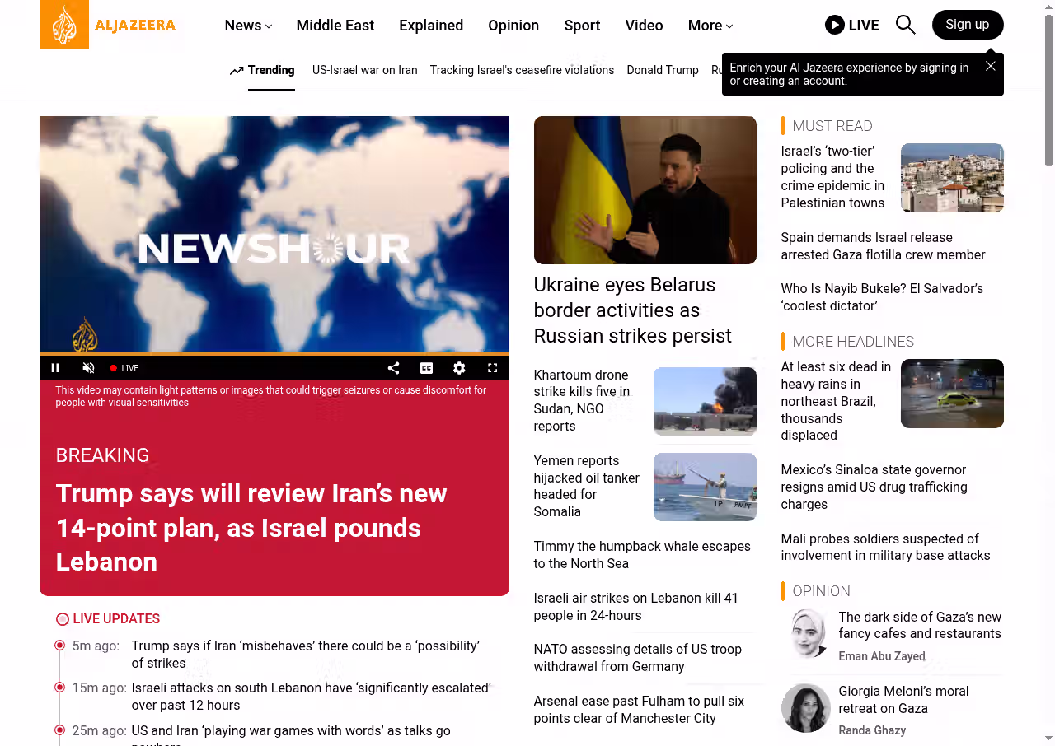
Task: Dismiss the sign-in tooltip
Action: pyautogui.click(x=991, y=66)
